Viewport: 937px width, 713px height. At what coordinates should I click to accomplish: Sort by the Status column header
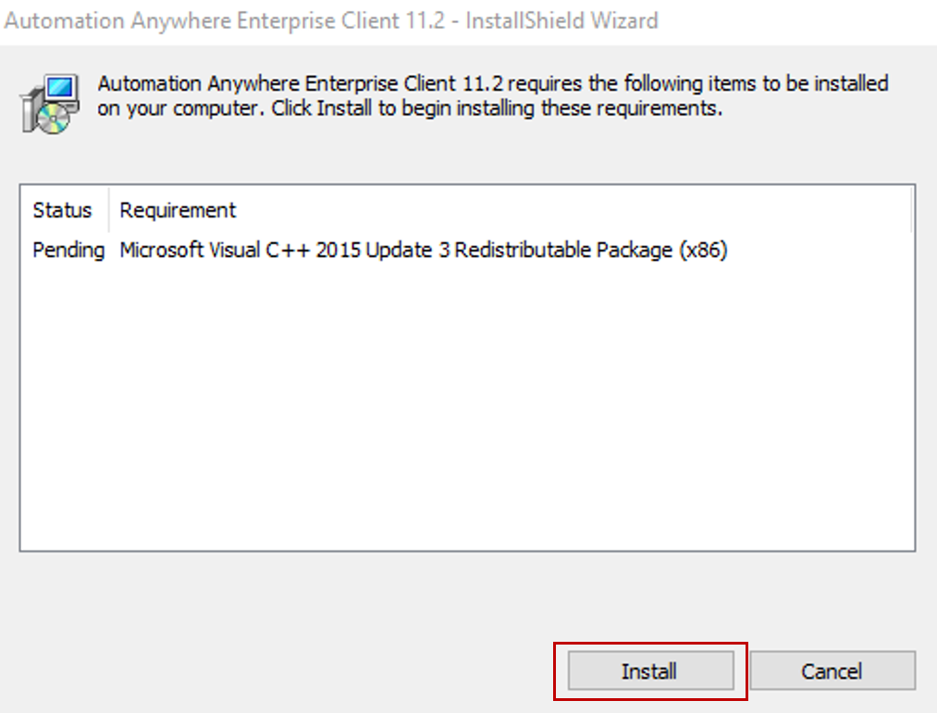[x=62, y=210]
